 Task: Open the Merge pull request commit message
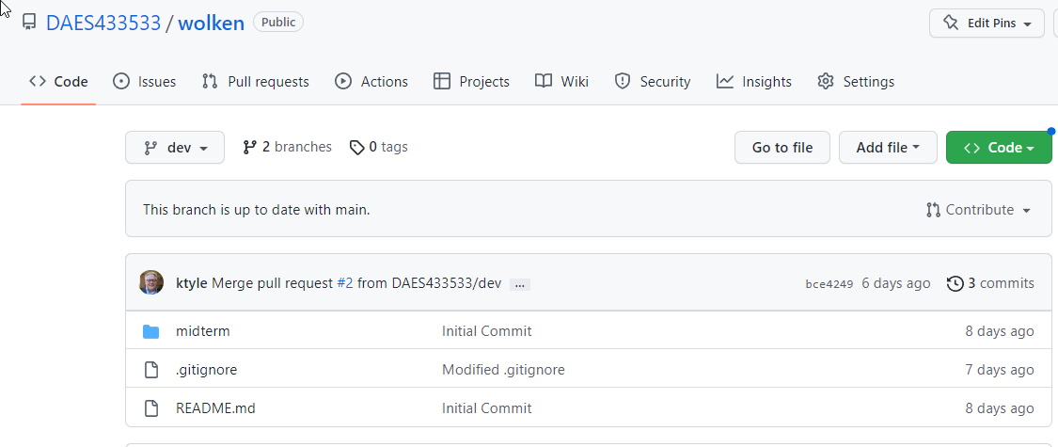coord(273,283)
